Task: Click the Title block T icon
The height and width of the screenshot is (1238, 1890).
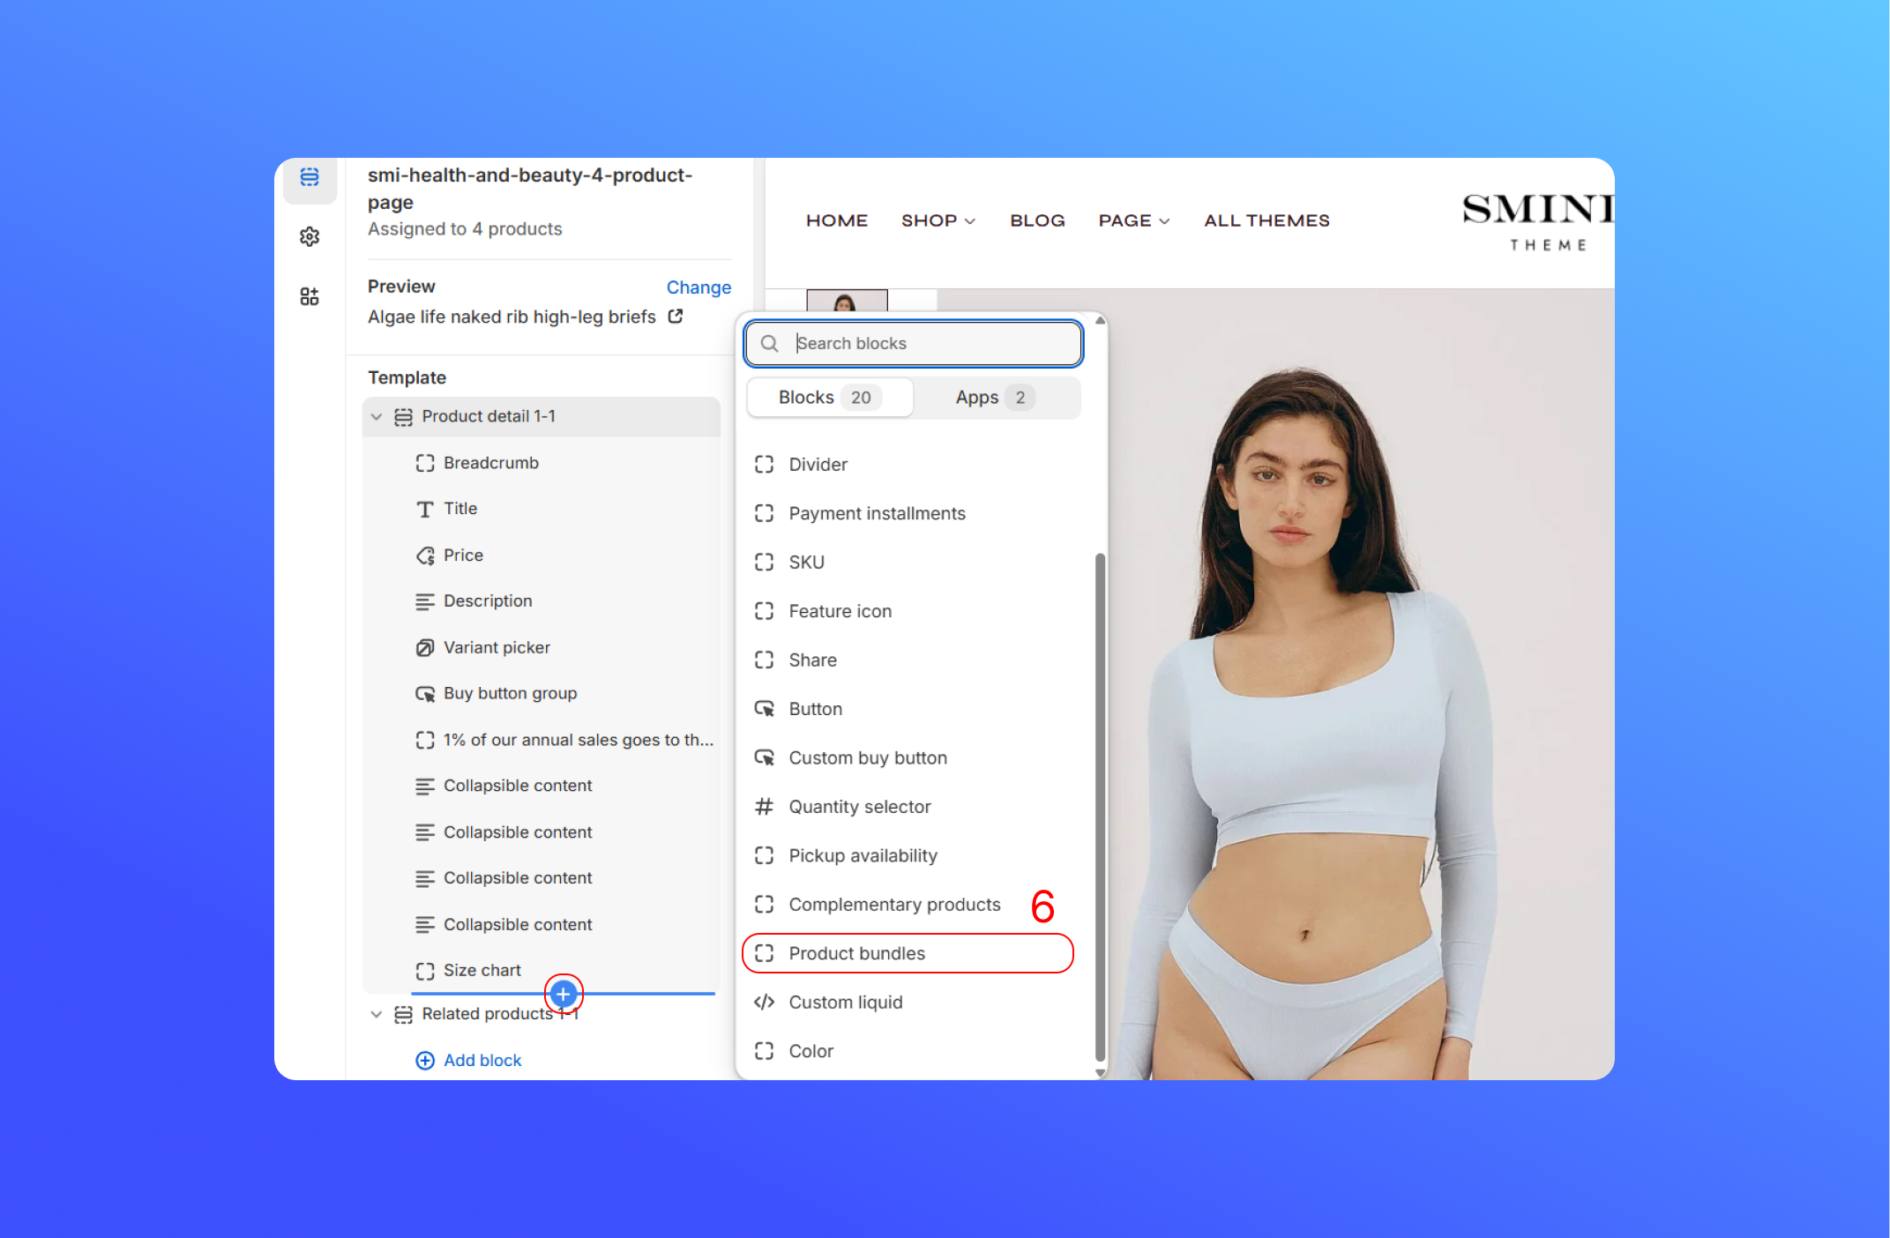Action: tap(425, 509)
